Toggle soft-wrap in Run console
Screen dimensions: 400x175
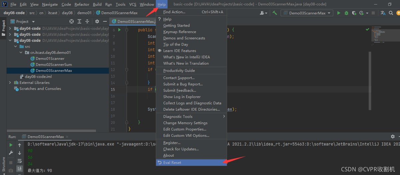coord(20,161)
